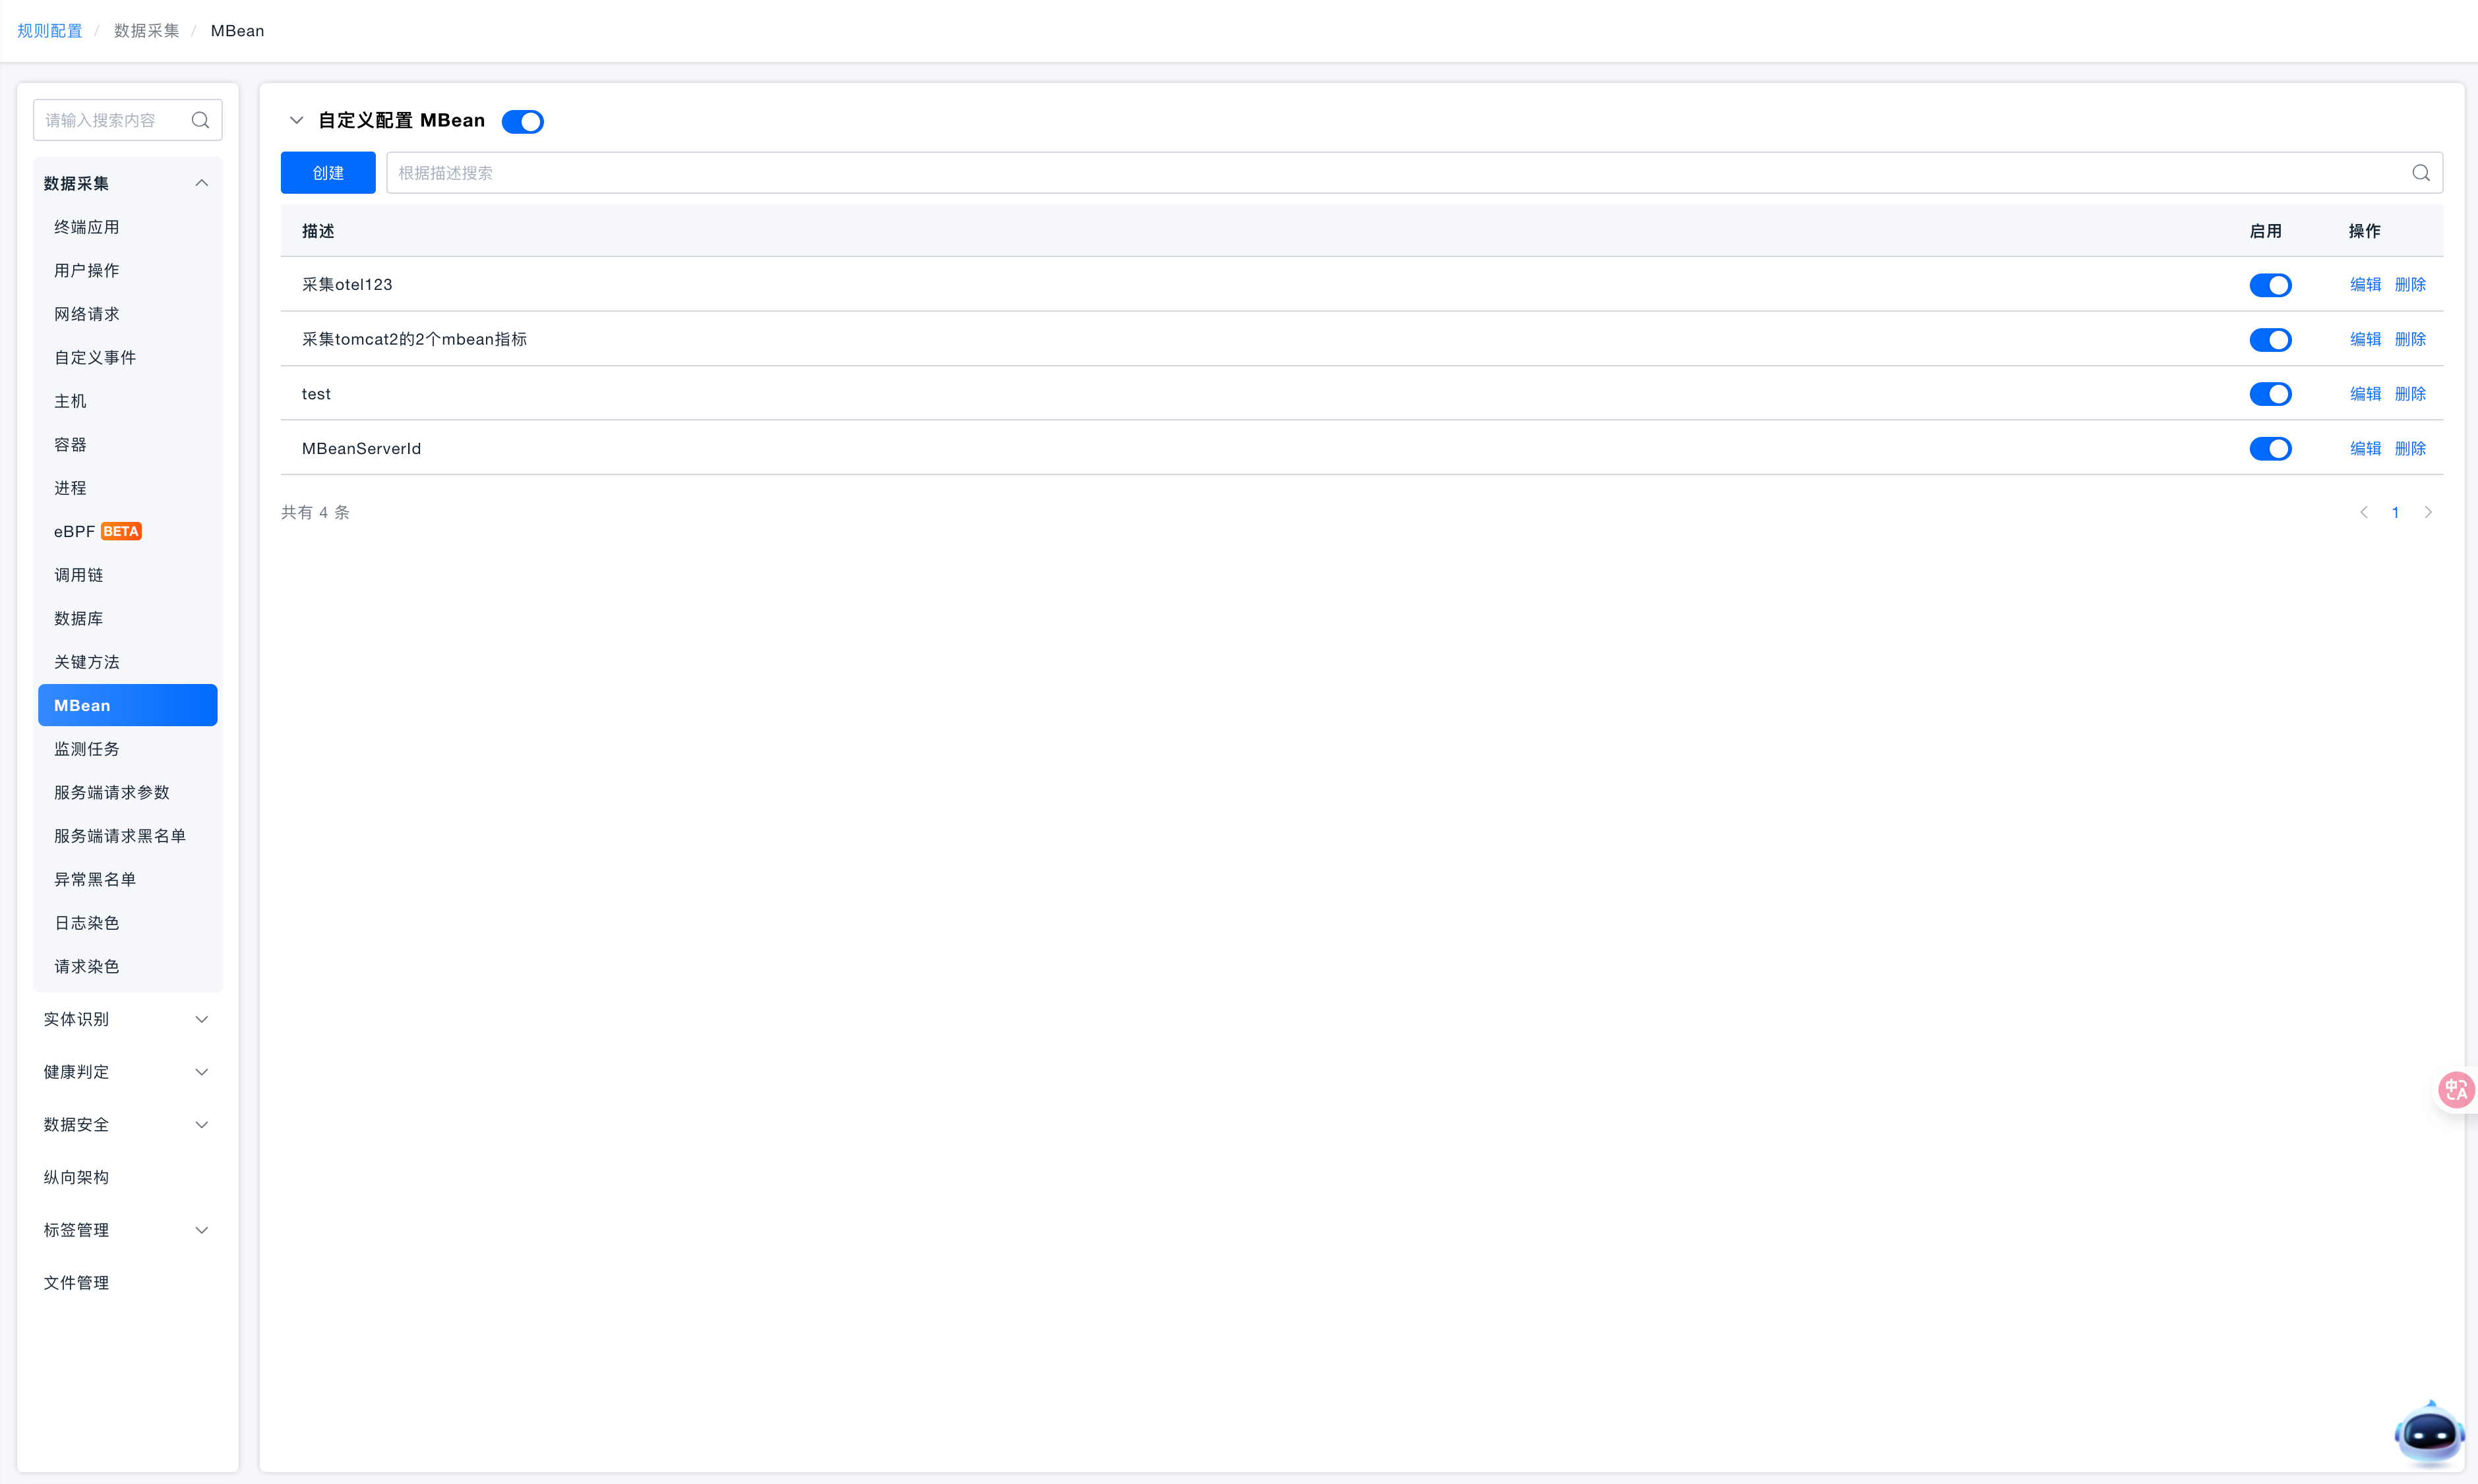Click the description search magnifier icon
Viewport: 2478px width, 1484px height.
pos(2420,173)
